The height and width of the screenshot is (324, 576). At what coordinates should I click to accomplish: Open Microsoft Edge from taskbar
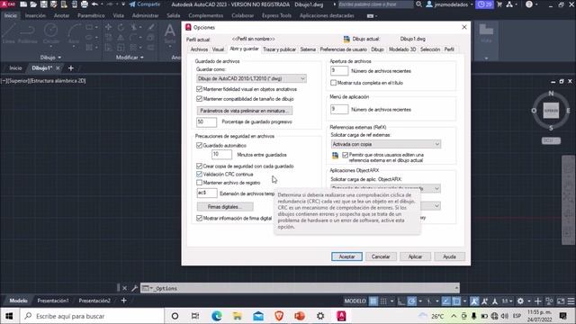[x=217, y=316]
